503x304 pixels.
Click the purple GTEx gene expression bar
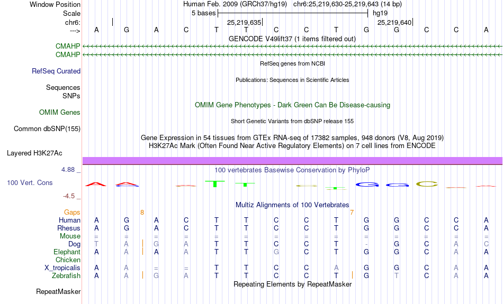click(x=292, y=161)
